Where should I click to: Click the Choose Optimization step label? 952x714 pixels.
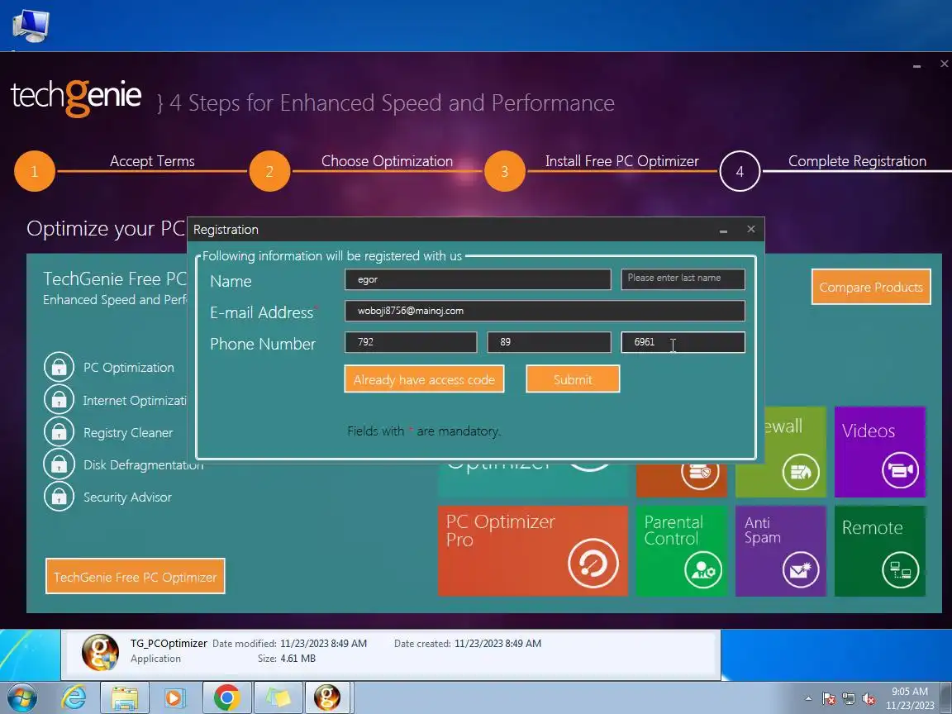click(388, 161)
